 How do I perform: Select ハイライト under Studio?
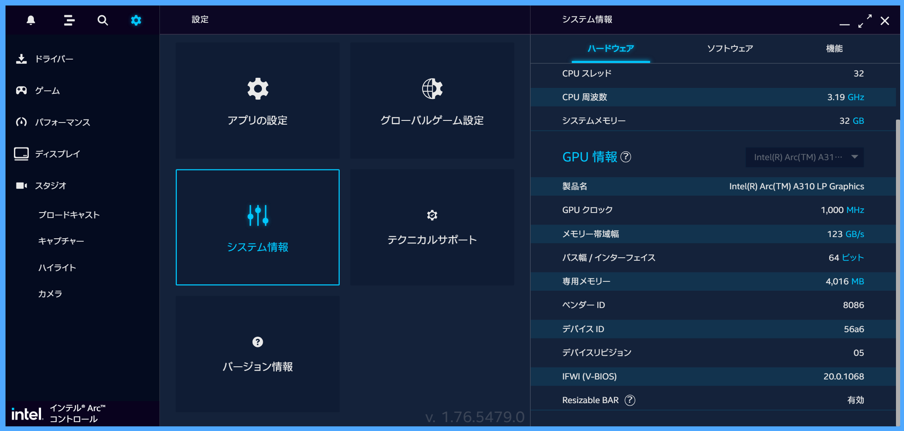point(57,267)
